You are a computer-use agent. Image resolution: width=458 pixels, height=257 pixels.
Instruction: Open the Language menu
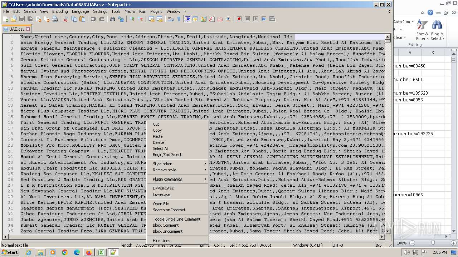click(80, 11)
